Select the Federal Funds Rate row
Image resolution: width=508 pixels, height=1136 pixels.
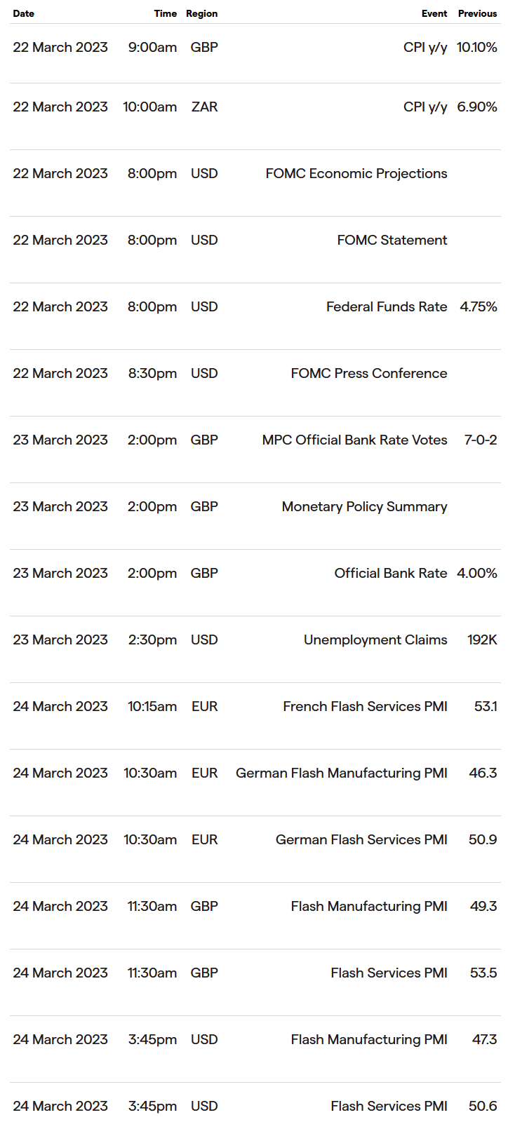click(255, 306)
